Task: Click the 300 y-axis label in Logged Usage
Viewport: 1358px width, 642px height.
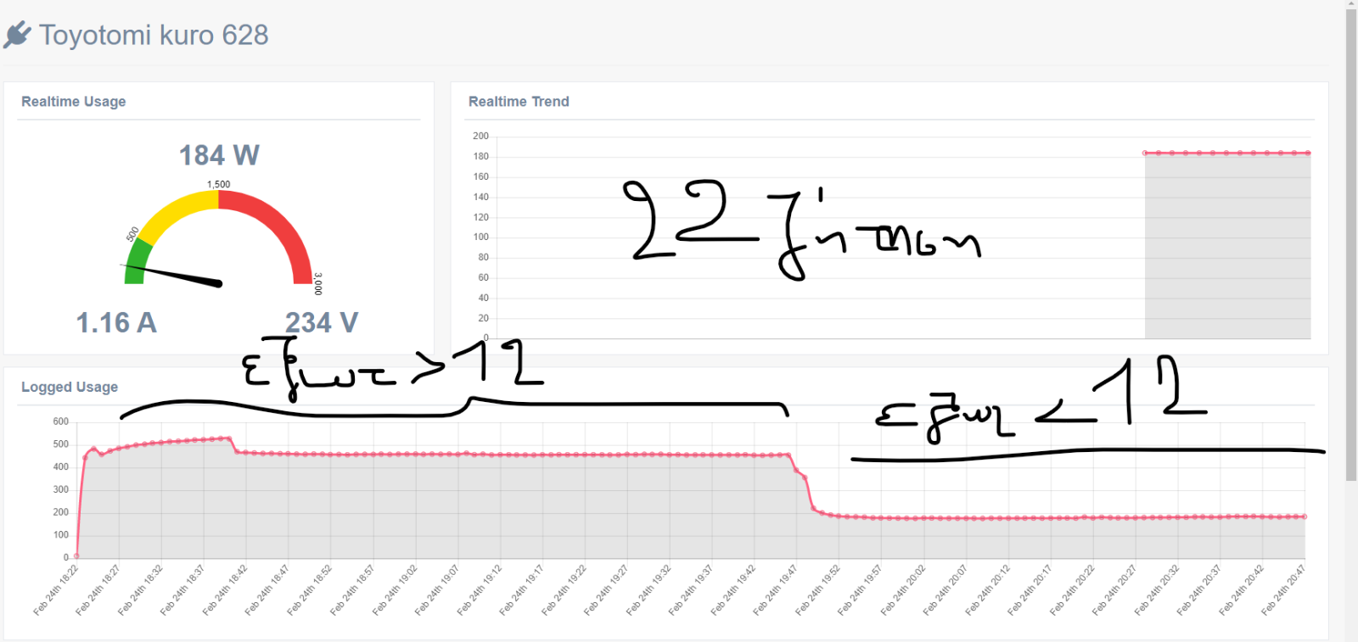Action: [x=60, y=489]
